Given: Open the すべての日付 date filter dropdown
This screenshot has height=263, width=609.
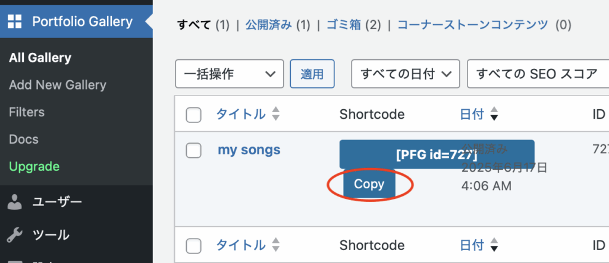Looking at the screenshot, I should pos(406,74).
